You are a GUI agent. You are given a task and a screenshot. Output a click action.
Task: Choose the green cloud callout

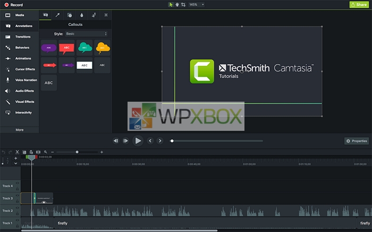(84, 48)
